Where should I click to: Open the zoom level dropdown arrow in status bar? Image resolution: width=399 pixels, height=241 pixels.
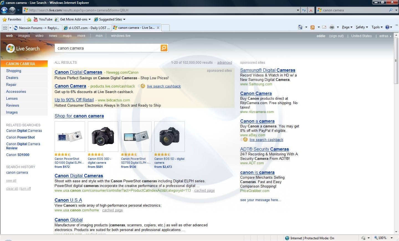[x=392, y=238]
